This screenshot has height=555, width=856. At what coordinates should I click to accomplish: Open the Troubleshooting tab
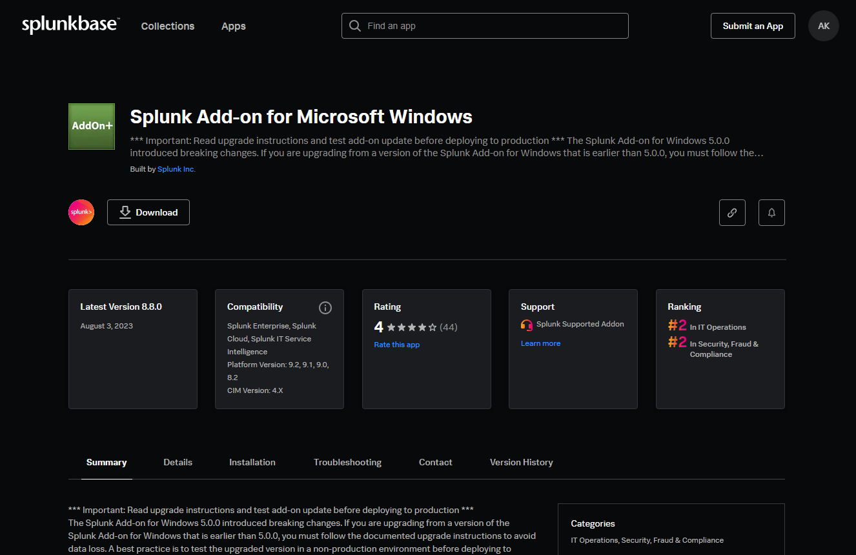coord(347,462)
